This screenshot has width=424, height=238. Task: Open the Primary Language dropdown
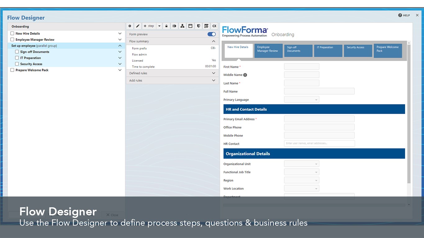pos(302,99)
